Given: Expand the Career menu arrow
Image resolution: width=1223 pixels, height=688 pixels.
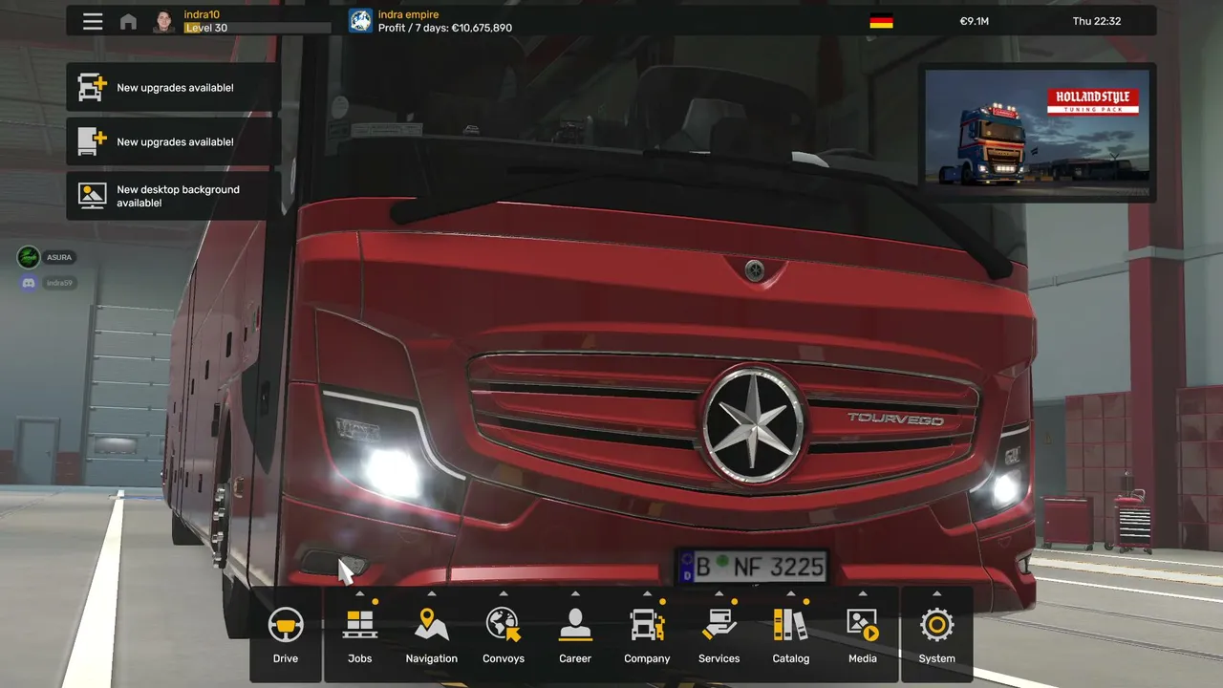Looking at the screenshot, I should [x=575, y=593].
